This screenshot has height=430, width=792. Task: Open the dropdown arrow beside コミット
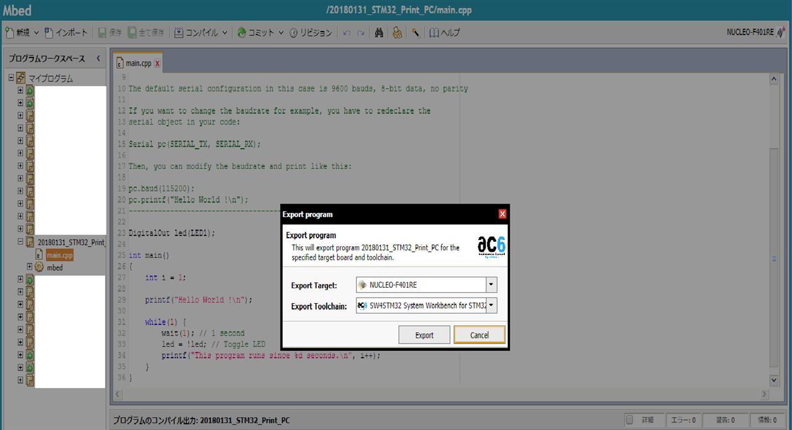281,33
